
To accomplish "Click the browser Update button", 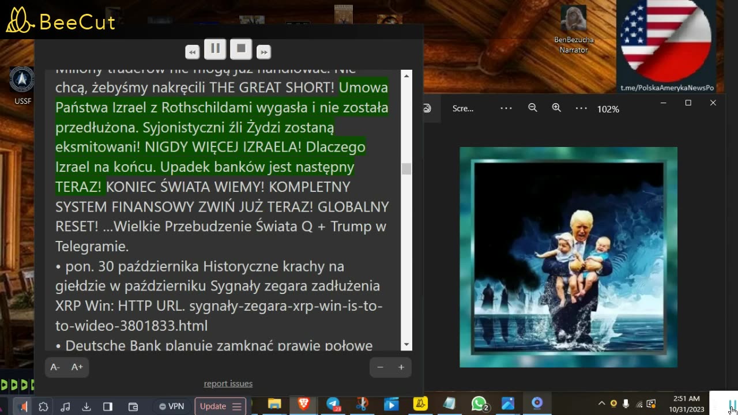I will pos(221,406).
